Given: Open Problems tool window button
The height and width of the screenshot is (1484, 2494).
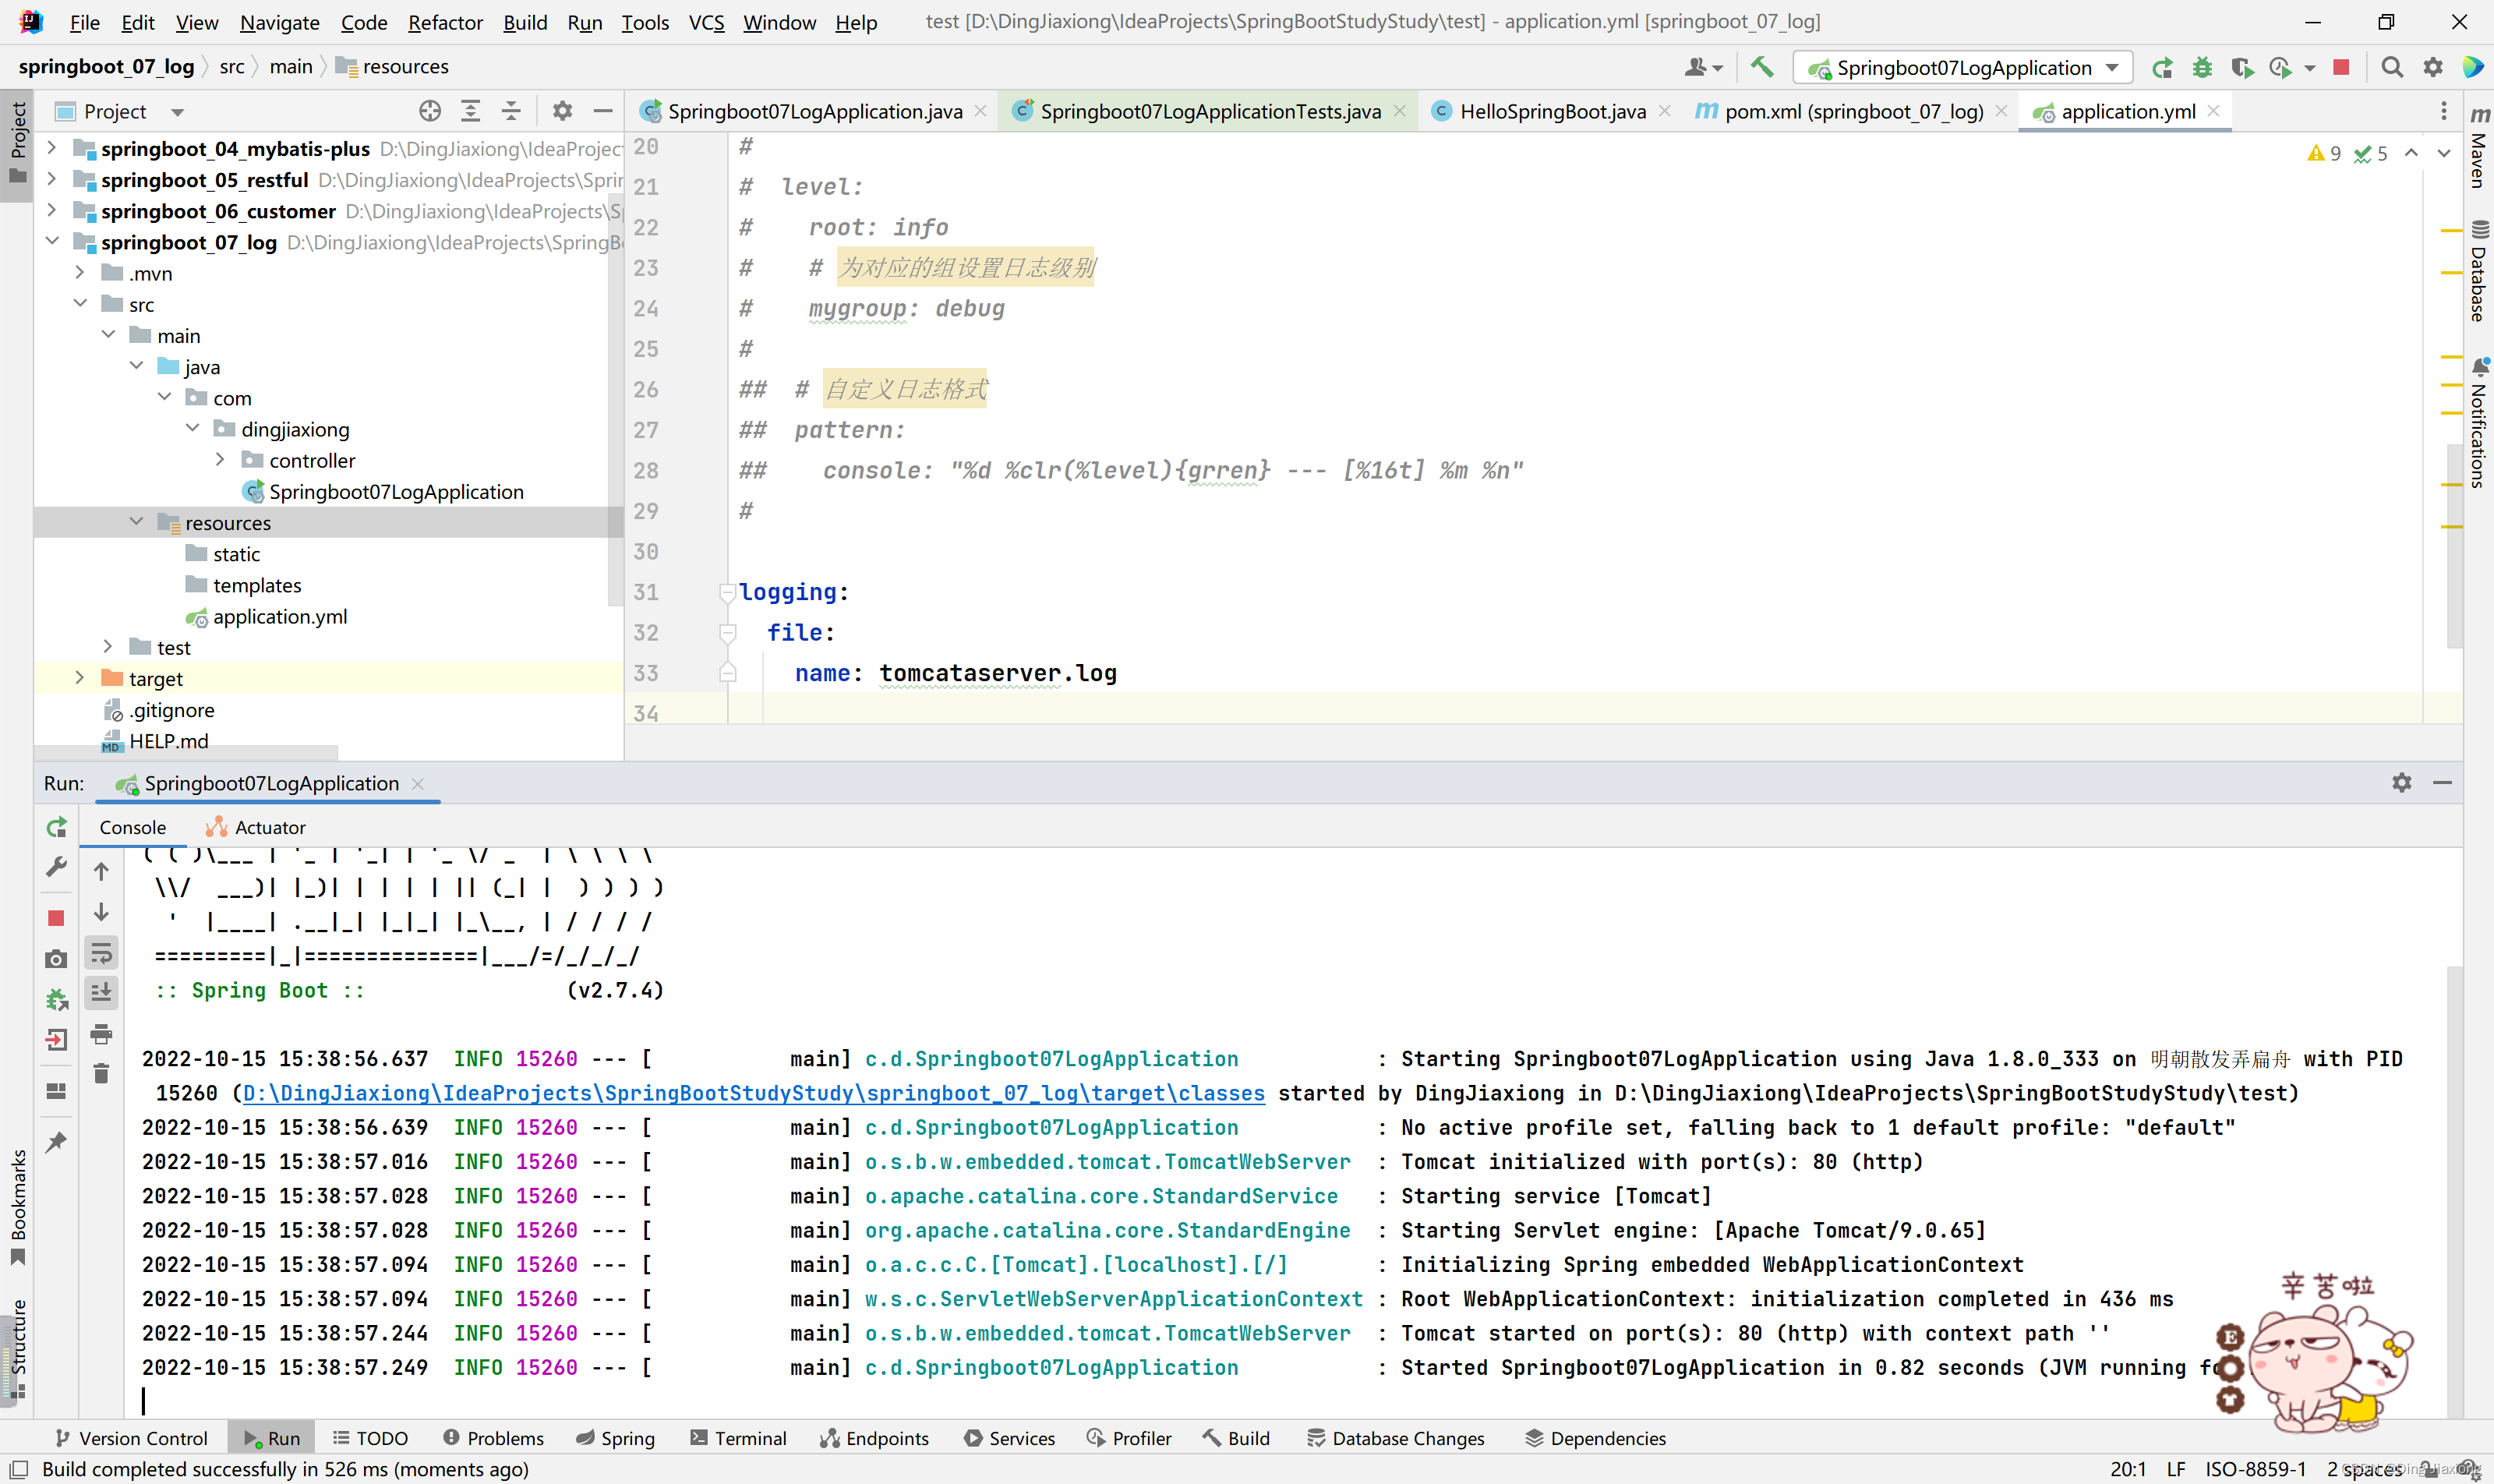Looking at the screenshot, I should point(493,1438).
